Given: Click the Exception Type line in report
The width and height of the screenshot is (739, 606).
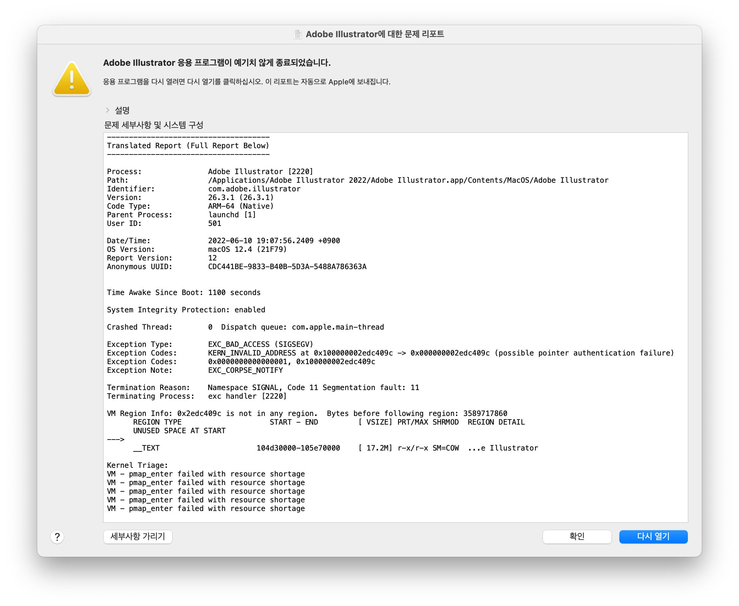Looking at the screenshot, I should pos(210,344).
